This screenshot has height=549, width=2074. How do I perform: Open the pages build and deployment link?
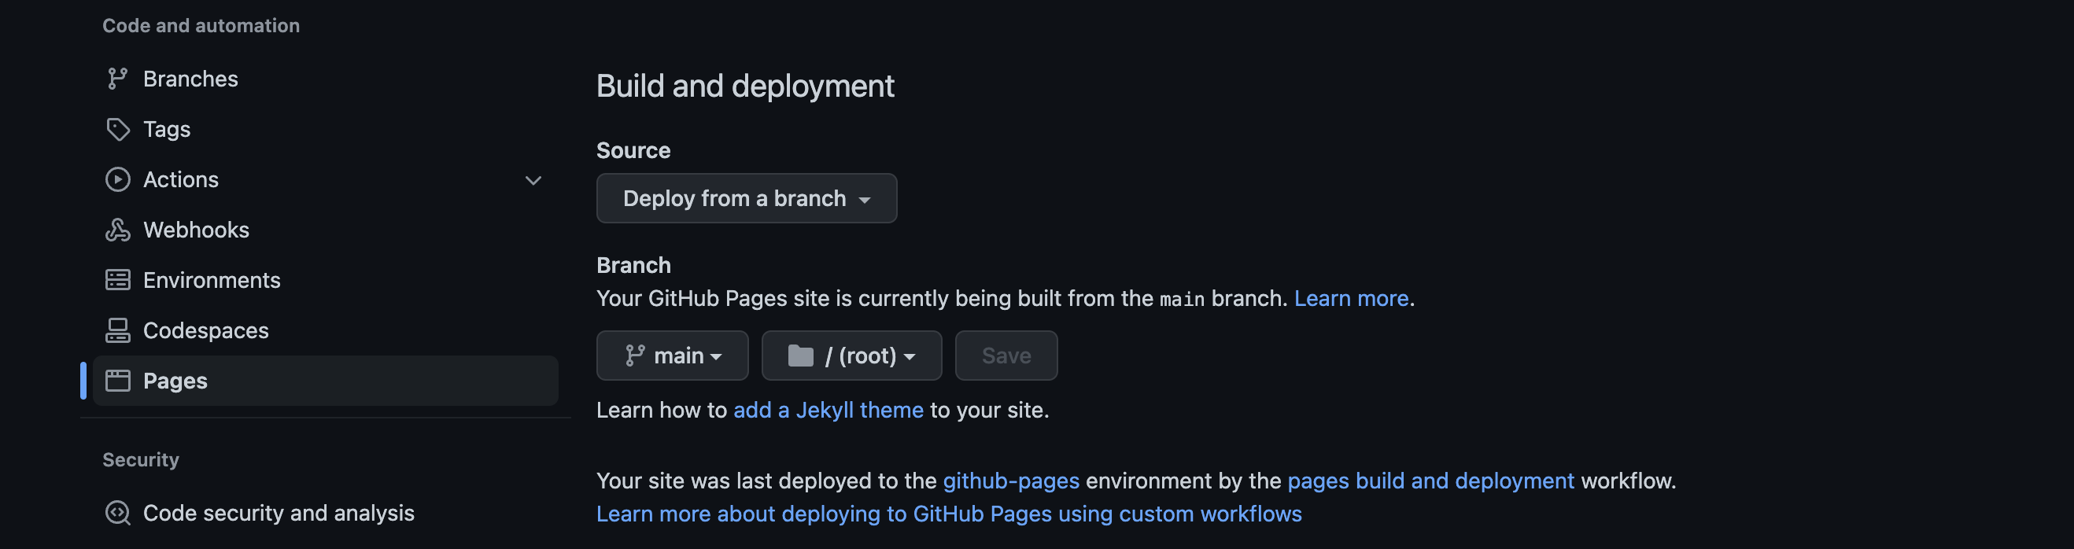click(x=1430, y=481)
